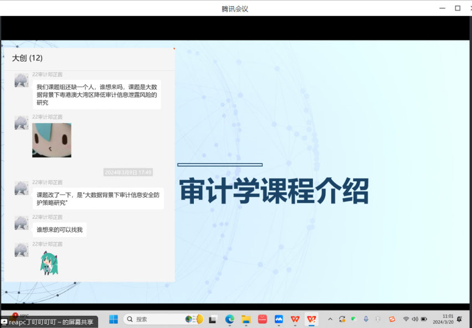The image size is (472, 328).
Task: Expand the hidden system tray icons chevron
Action: pyautogui.click(x=330, y=319)
